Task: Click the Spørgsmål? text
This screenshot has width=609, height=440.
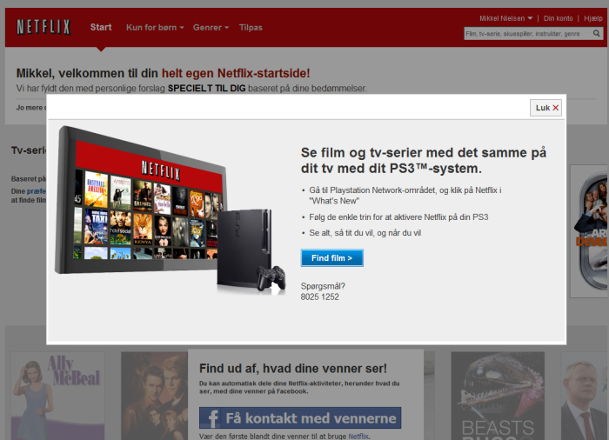Action: (x=323, y=286)
